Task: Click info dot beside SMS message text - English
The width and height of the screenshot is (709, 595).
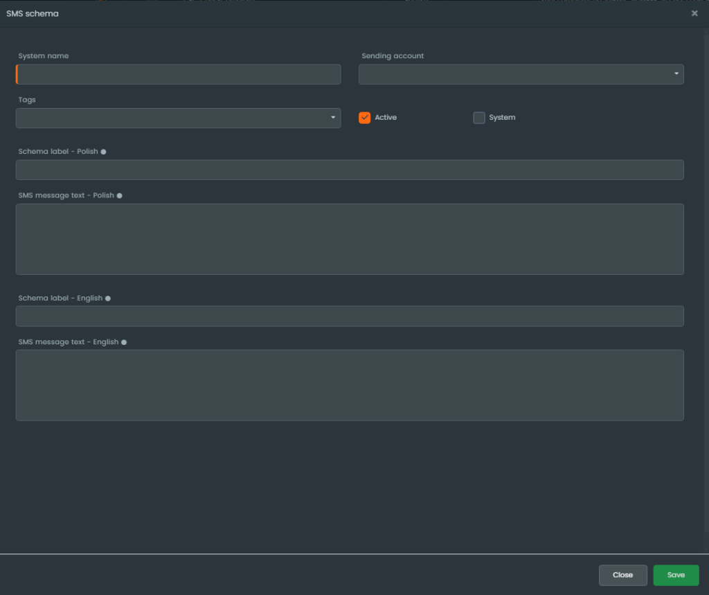Action: (x=124, y=342)
